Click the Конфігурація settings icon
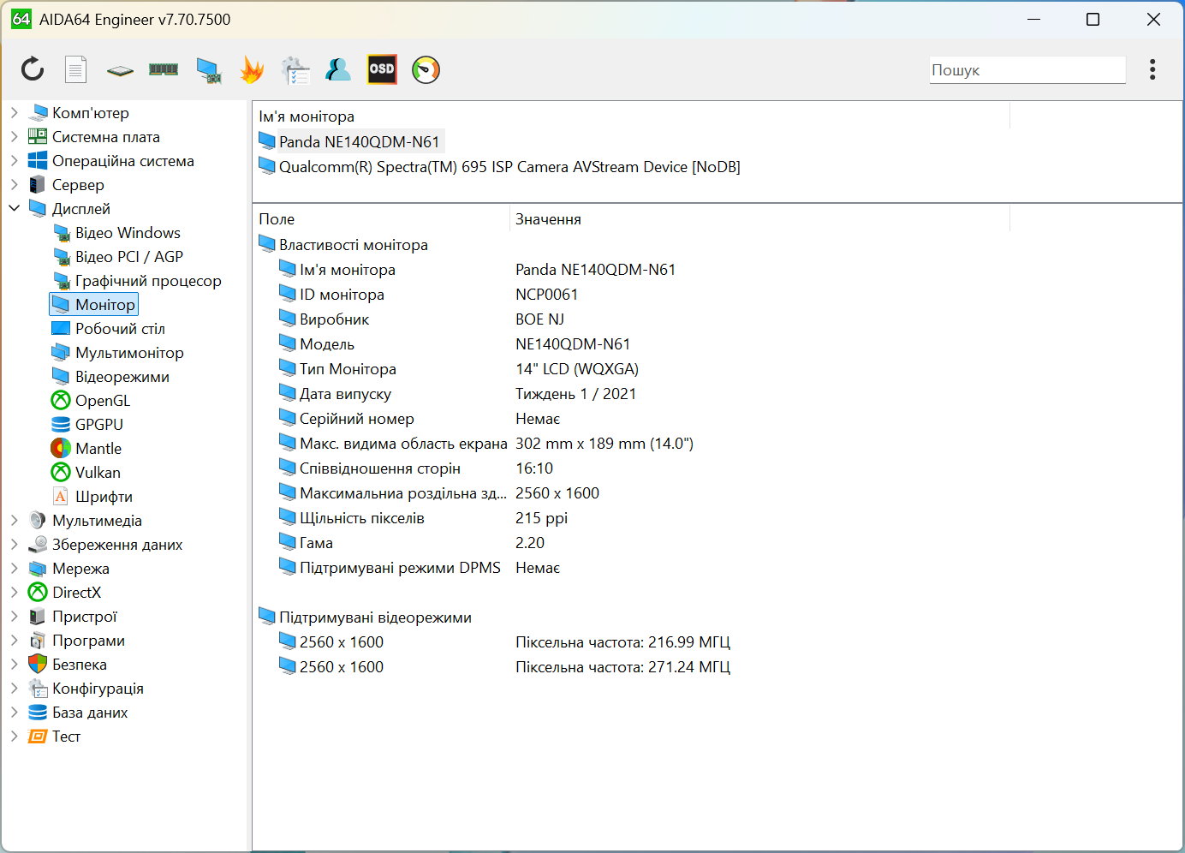Screen dimensions: 1185x853 [x=38, y=688]
